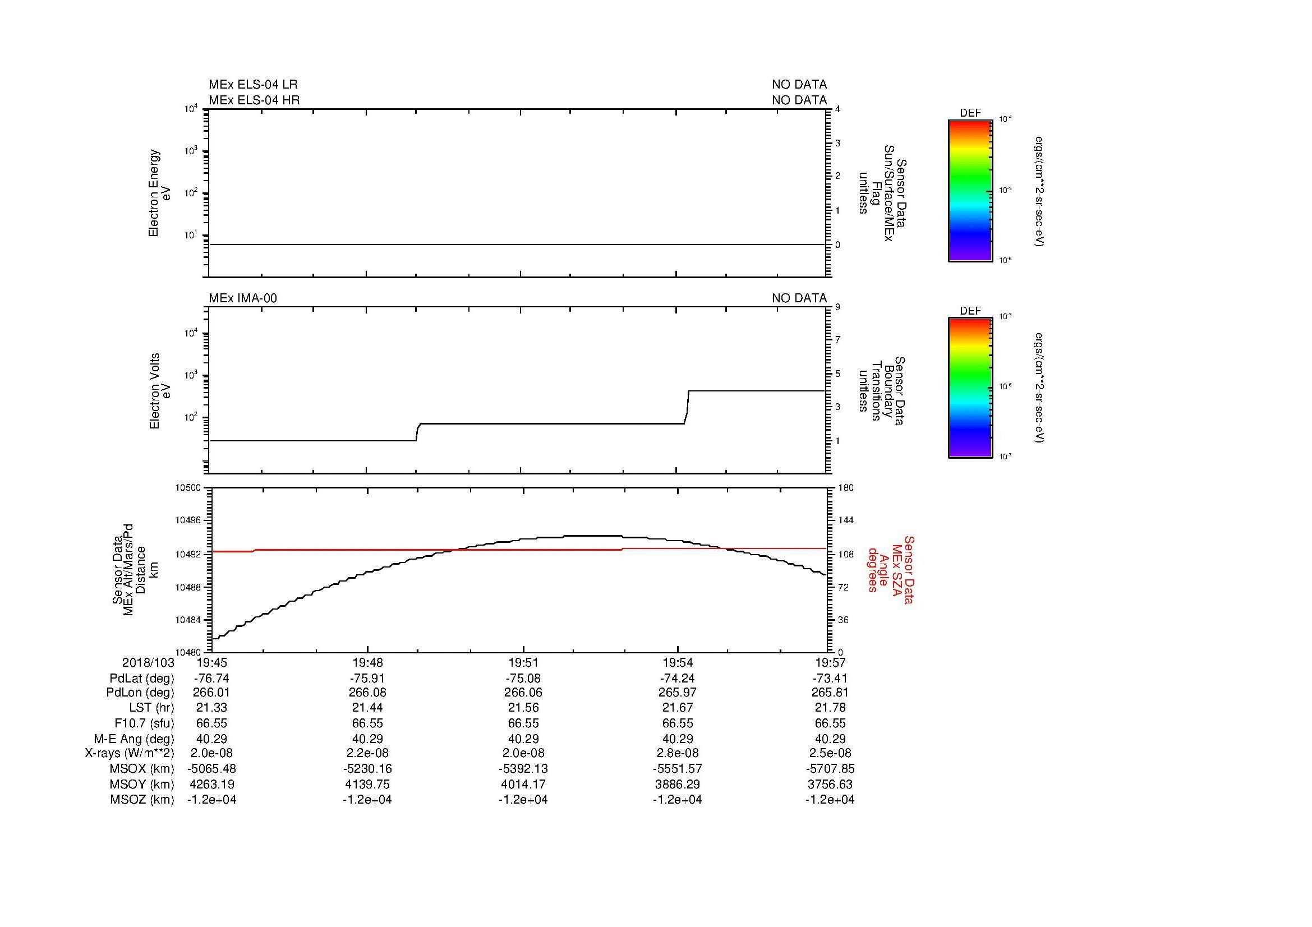The image size is (1312, 927).
Task: Click the 144 SZA axis tick label
Action: point(845,520)
